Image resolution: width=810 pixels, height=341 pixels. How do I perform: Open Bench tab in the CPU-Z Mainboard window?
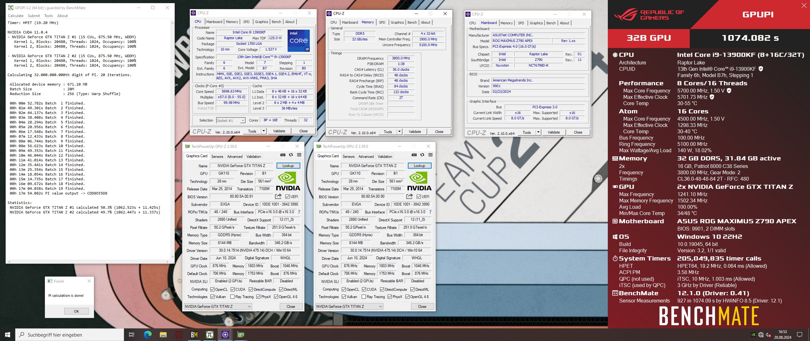click(551, 23)
